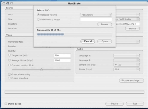The image size is (148, 109).
Task: Open the AAC Audio codecs dropdown
Action: pos(128,19)
